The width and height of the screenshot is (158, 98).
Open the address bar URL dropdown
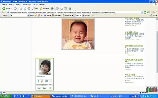(142, 12)
